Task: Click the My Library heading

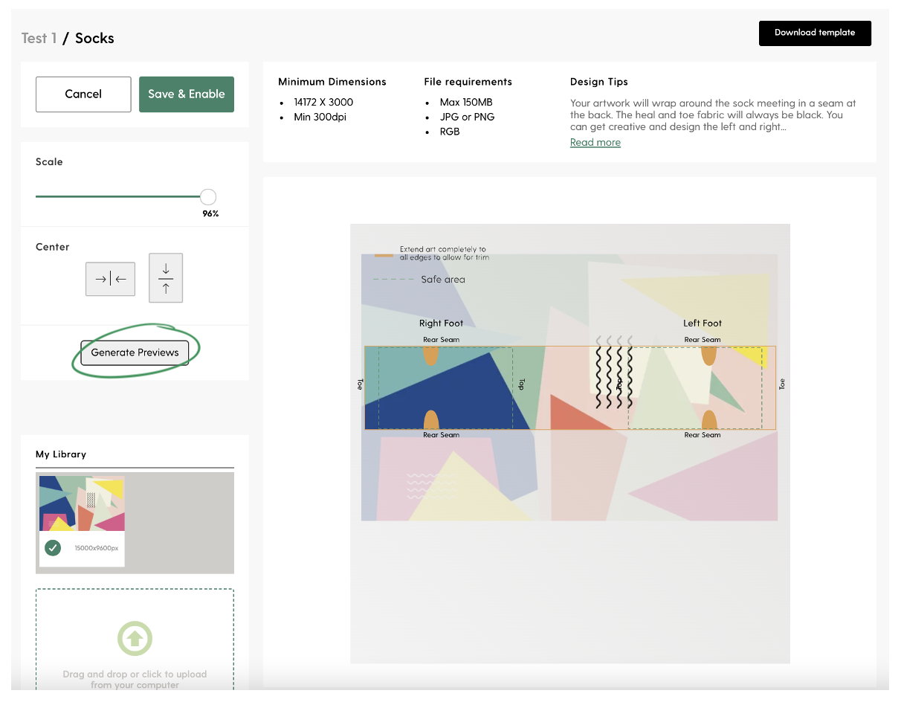Action: point(61,454)
